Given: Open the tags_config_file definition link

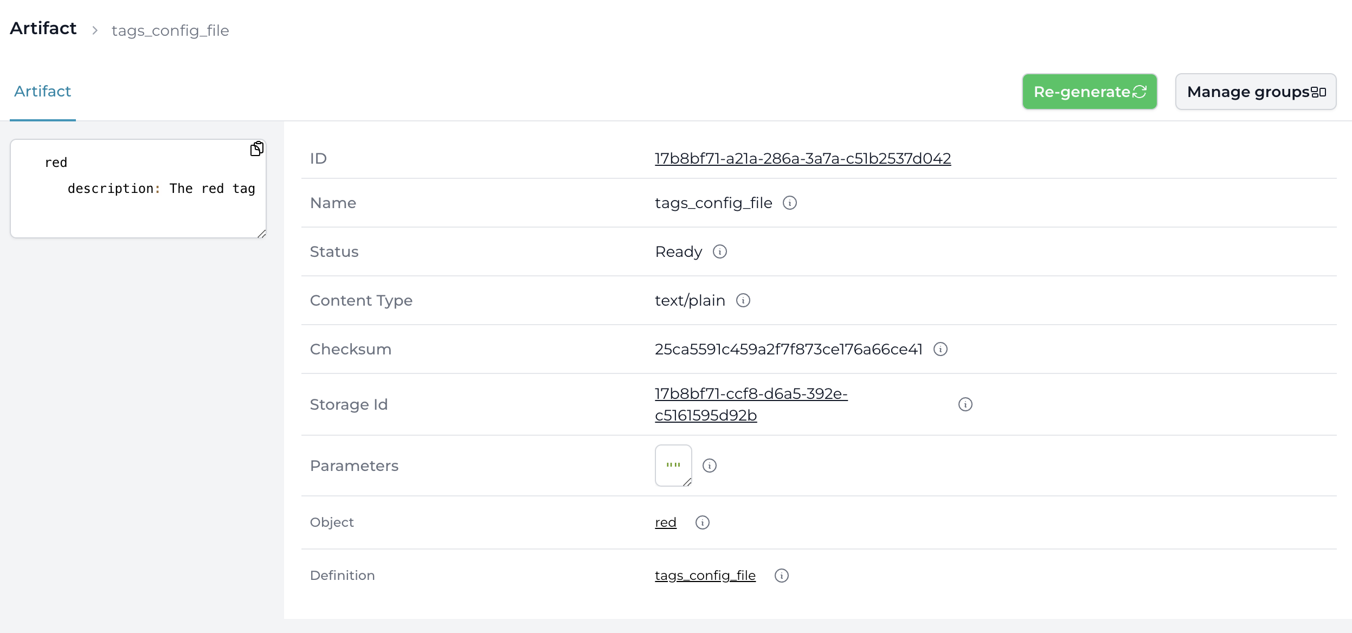Looking at the screenshot, I should tap(705, 576).
